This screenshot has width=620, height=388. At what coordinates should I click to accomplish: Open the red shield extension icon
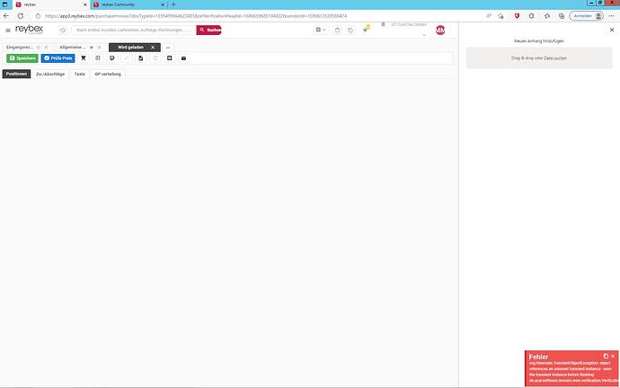point(517,16)
